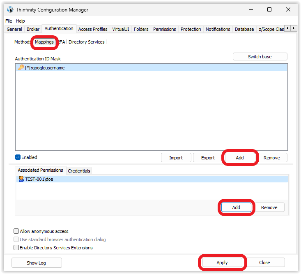Open the Protection tab
The image size is (301, 274).
coord(191,29)
